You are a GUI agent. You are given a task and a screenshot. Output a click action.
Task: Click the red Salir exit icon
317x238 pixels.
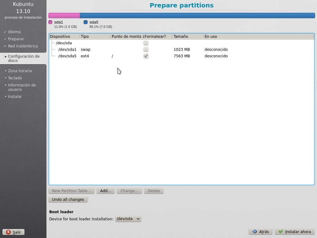[x=8, y=232]
